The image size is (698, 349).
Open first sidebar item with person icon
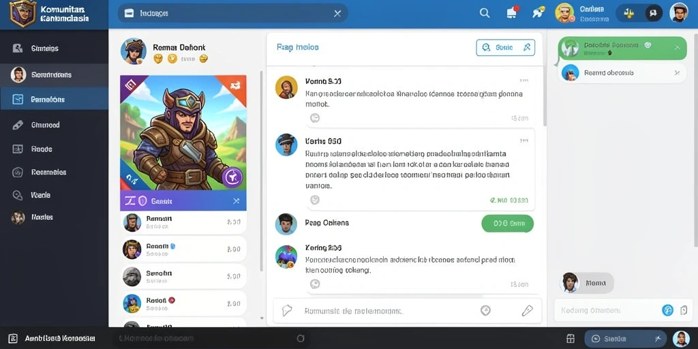pyautogui.click(x=54, y=48)
